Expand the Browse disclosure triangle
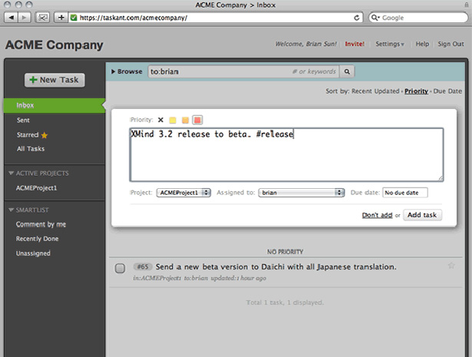 (x=114, y=71)
